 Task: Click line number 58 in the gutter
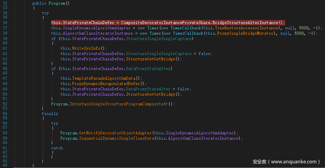(x=5, y=133)
